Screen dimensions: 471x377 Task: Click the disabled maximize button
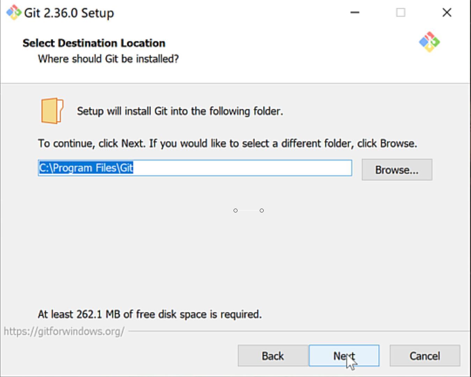click(401, 13)
